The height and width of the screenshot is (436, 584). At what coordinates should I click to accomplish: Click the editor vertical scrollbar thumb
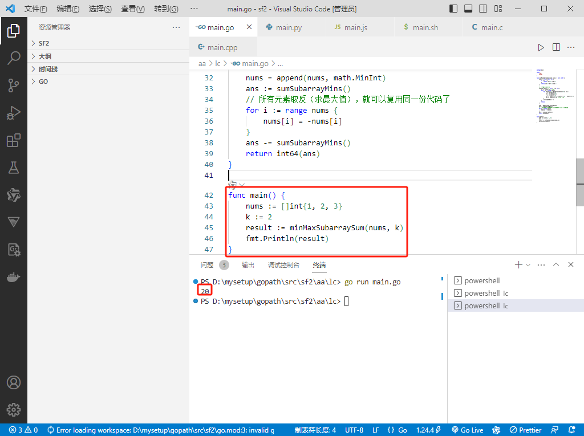[x=580, y=182]
